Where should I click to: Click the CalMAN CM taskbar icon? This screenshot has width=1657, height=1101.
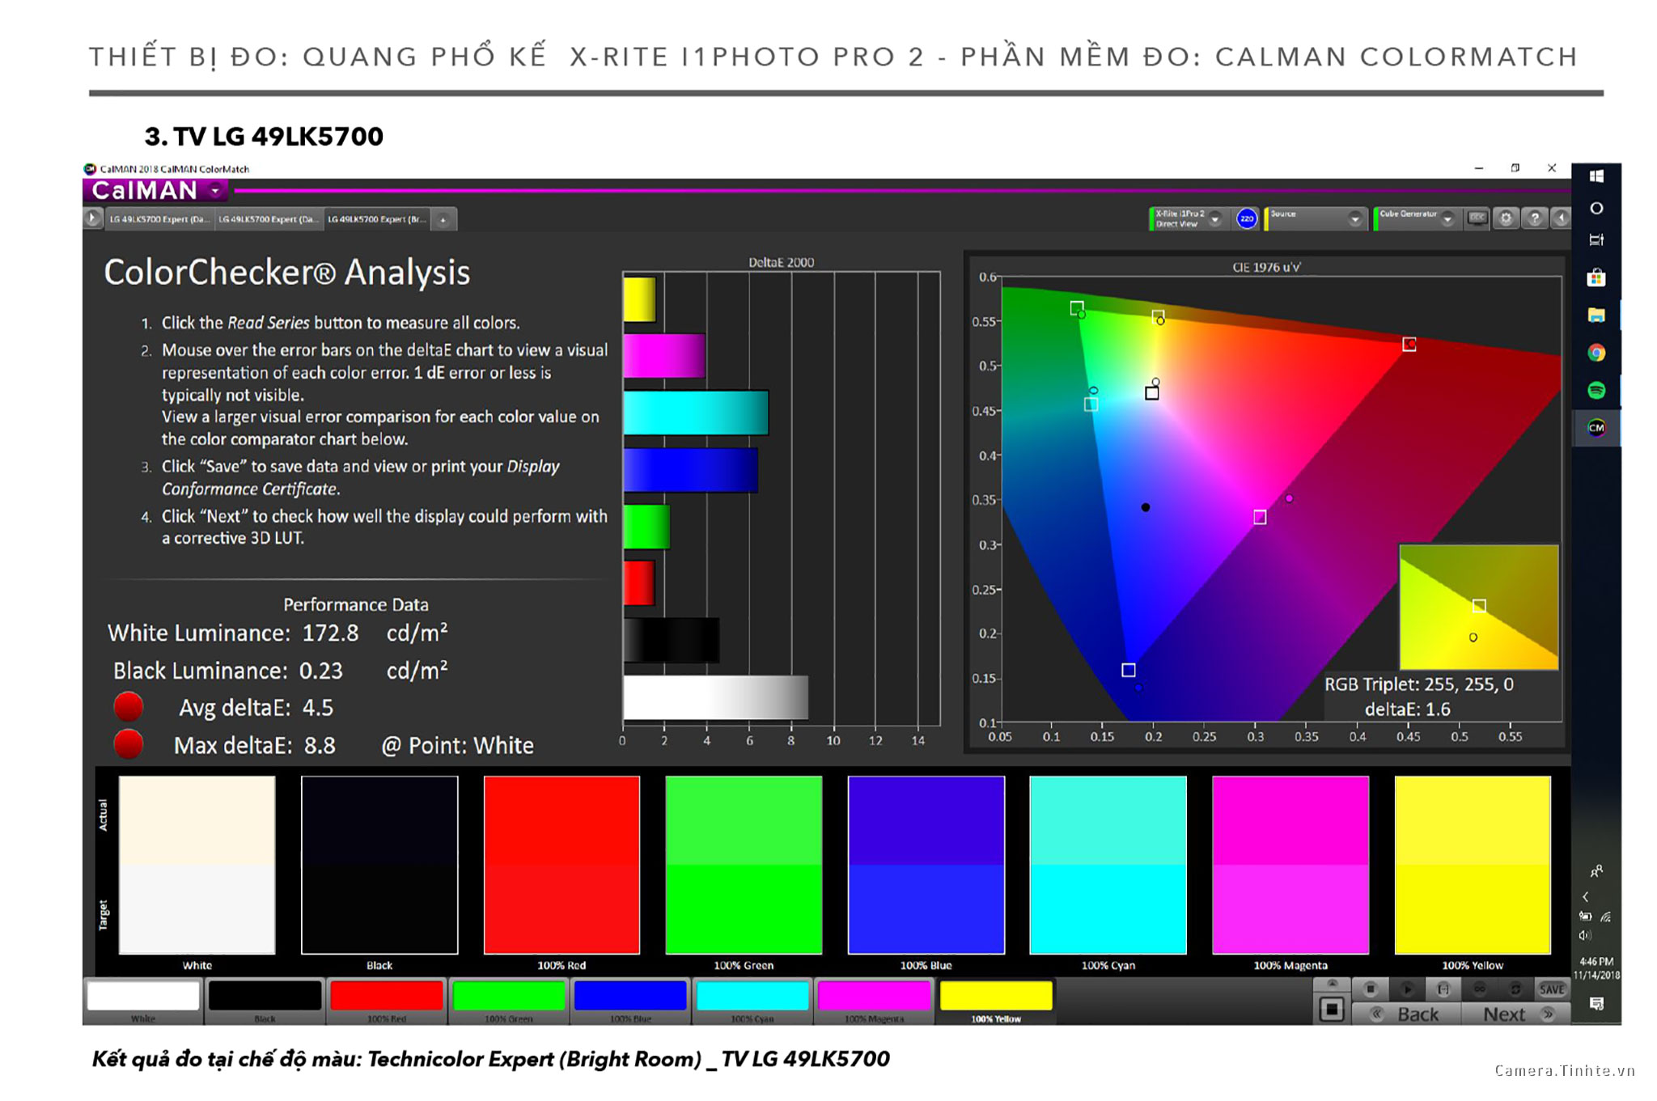point(1596,428)
